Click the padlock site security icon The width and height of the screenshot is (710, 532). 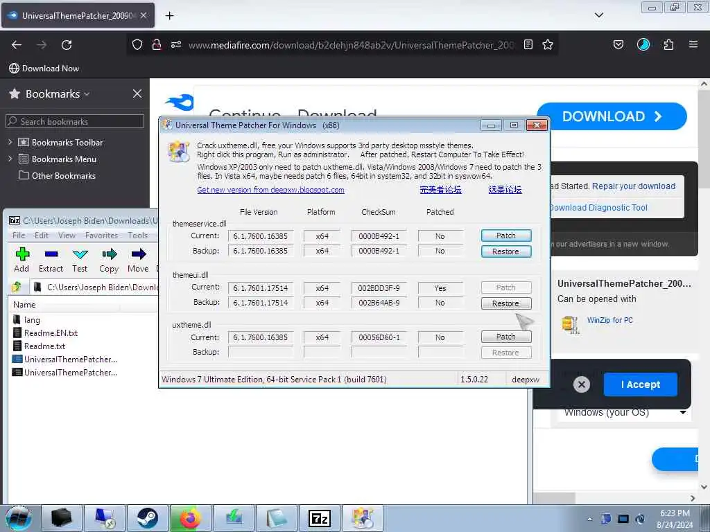[x=157, y=44]
